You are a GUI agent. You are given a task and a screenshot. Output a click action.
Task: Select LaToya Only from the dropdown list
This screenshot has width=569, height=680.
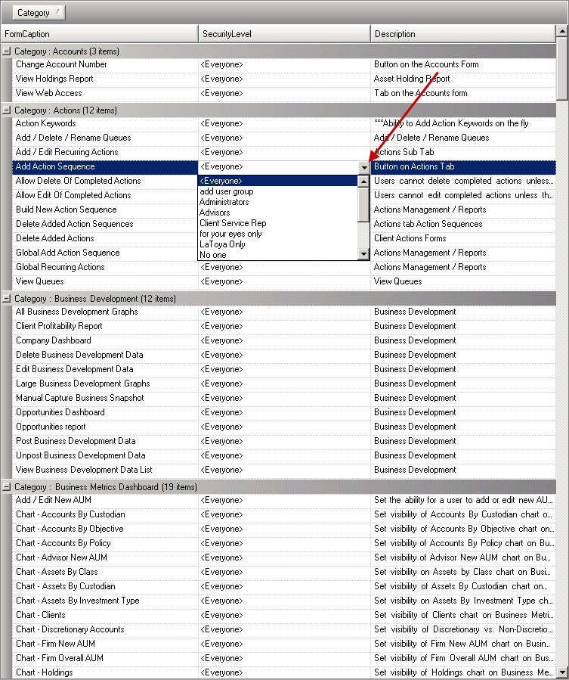click(278, 244)
